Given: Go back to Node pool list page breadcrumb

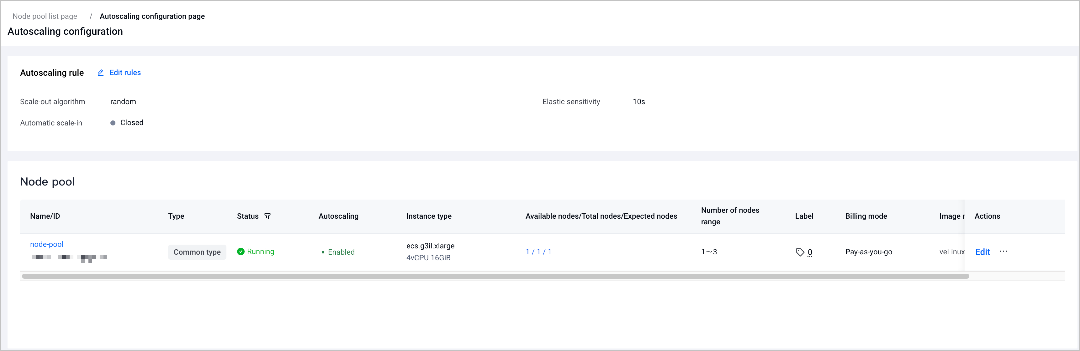Looking at the screenshot, I should [x=45, y=16].
